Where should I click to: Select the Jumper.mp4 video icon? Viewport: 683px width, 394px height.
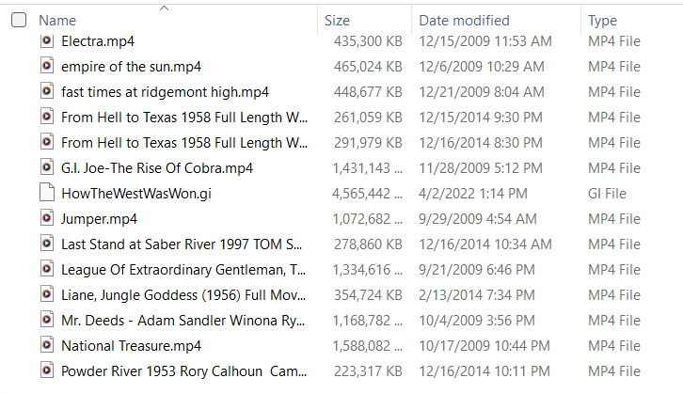[x=47, y=218]
